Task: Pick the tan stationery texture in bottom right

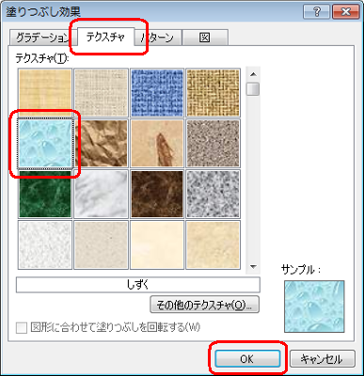Action: (x=213, y=244)
